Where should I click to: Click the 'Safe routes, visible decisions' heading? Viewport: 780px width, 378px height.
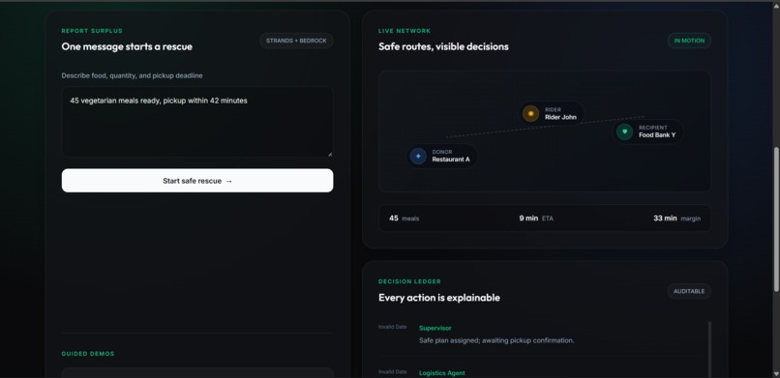(443, 46)
